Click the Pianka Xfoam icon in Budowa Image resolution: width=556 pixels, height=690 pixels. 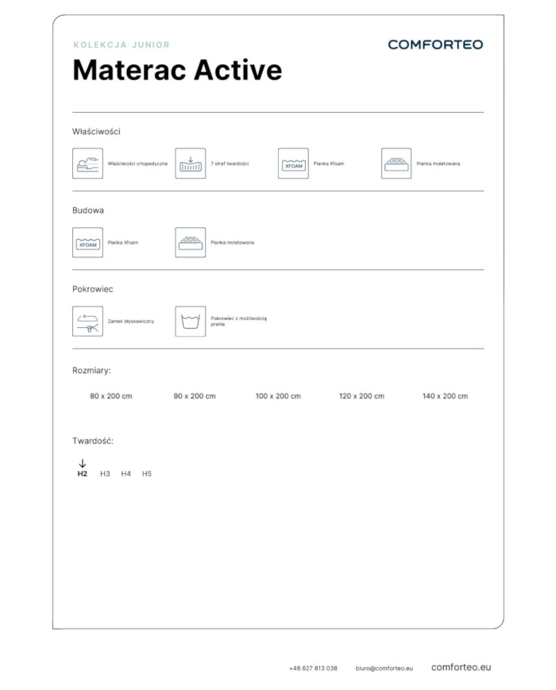tap(87, 242)
